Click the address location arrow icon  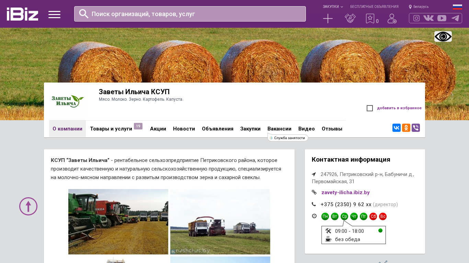(314, 174)
